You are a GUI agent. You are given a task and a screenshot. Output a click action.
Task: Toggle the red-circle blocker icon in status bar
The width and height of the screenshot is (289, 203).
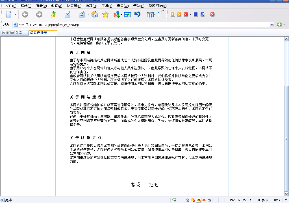point(193,200)
